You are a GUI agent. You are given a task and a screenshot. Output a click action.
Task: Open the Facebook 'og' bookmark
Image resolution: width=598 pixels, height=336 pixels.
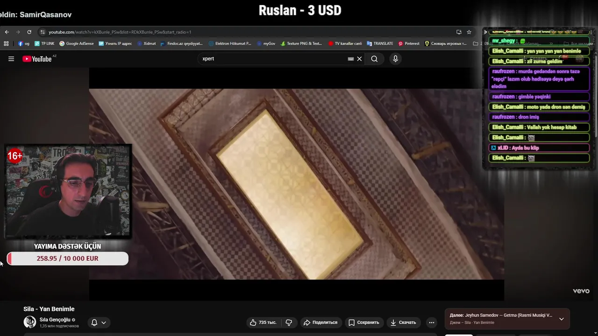point(24,43)
